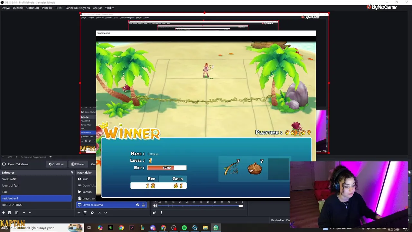Select VALORANT scene
This screenshot has width=412, height=232.
coord(36,179)
